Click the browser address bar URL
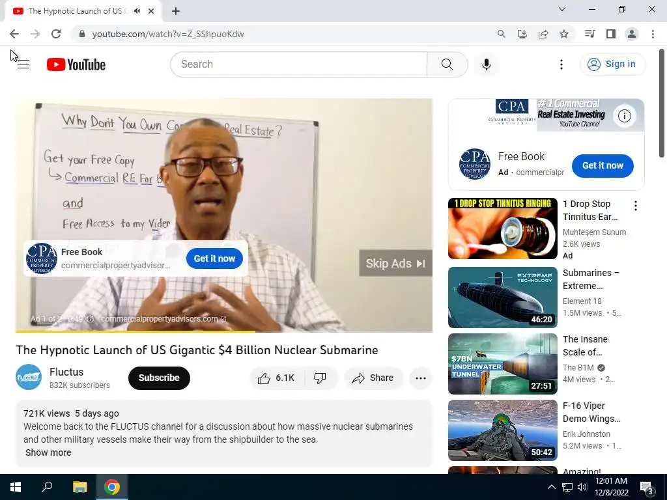Viewport: 667px width, 500px height. coord(168,34)
